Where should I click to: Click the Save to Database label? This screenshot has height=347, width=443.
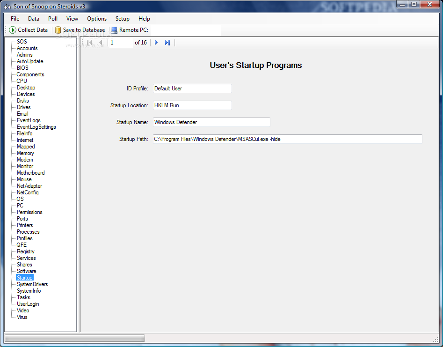tap(84, 30)
